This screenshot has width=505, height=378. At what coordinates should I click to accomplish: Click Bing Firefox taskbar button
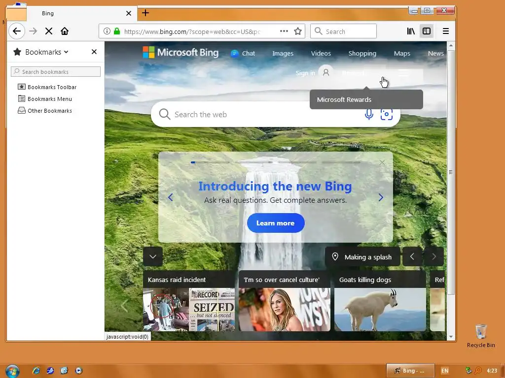click(x=410, y=371)
